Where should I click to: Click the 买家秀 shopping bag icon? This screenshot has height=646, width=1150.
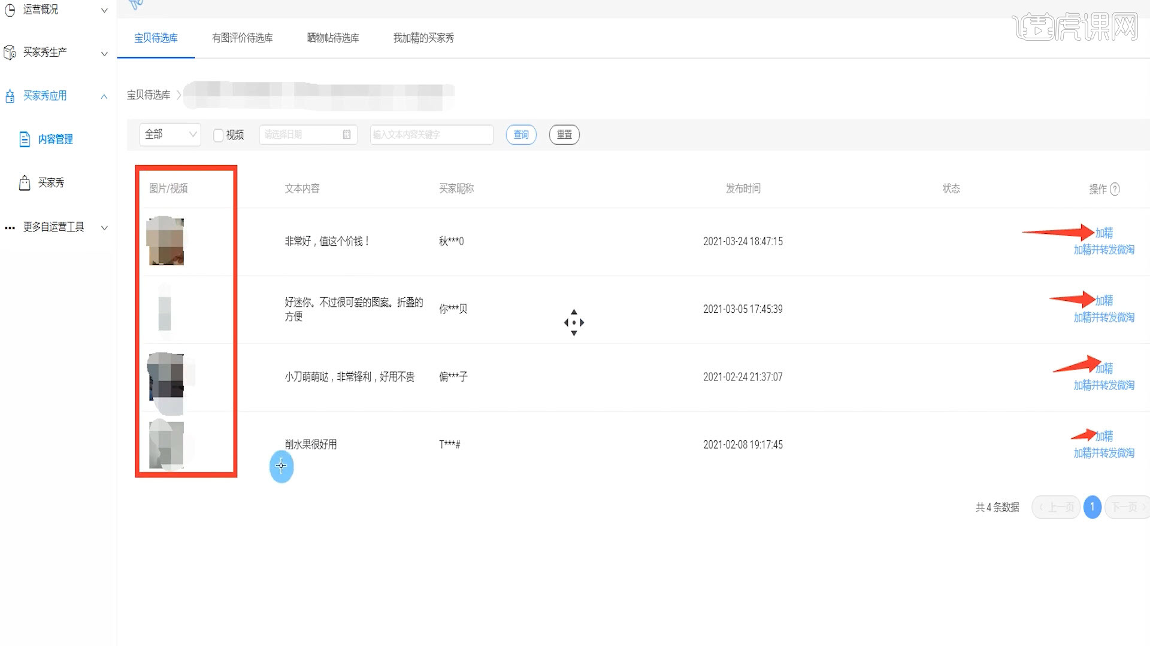coord(25,182)
